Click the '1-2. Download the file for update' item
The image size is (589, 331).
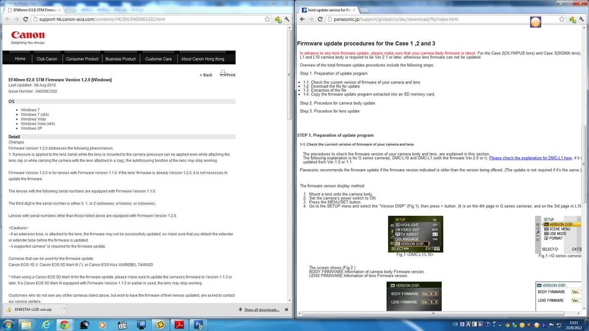331,86
